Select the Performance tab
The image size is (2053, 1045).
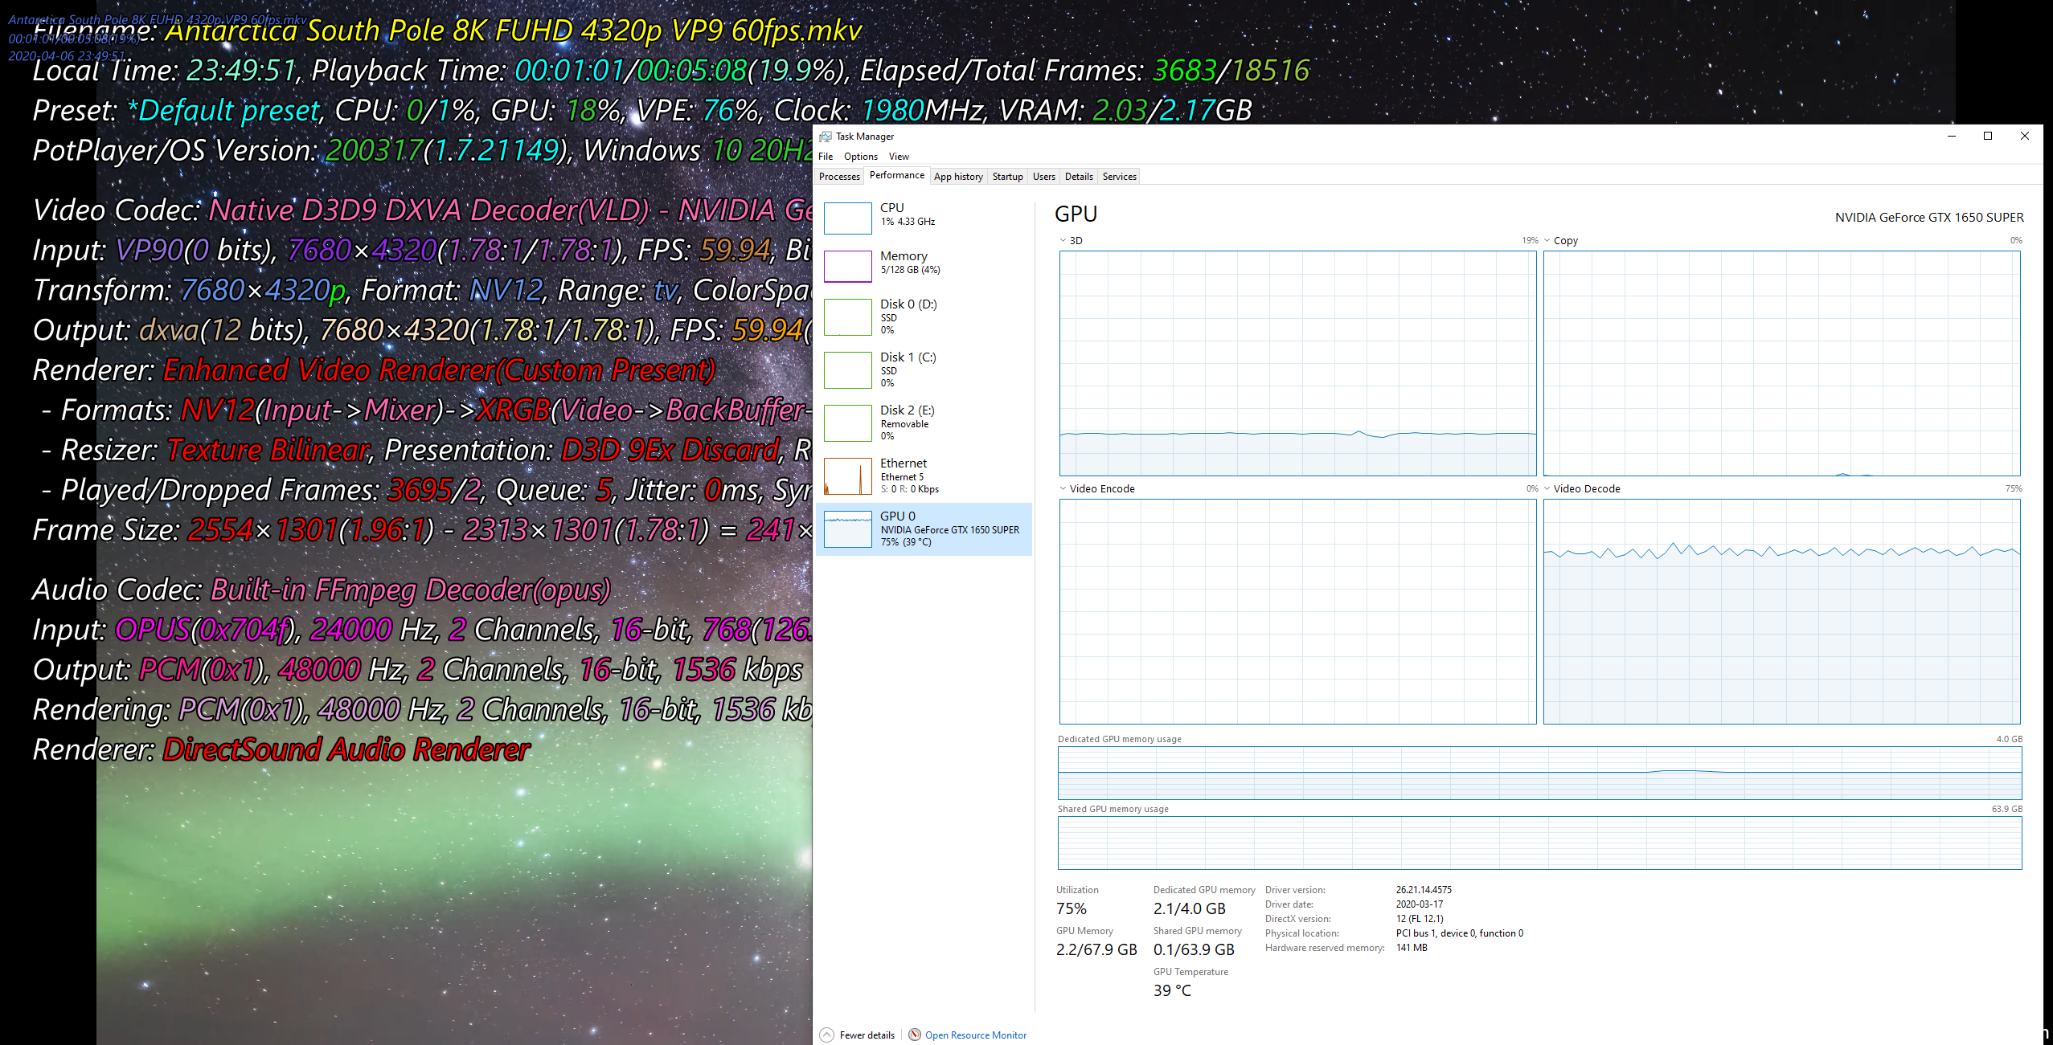tap(897, 175)
